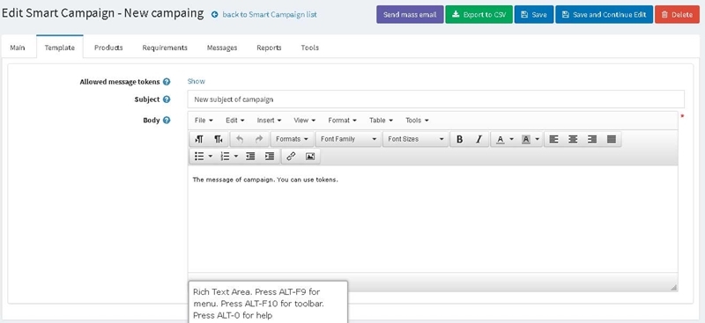The height and width of the screenshot is (323, 705).
Task: Open the editor Format menu
Action: tap(342, 121)
